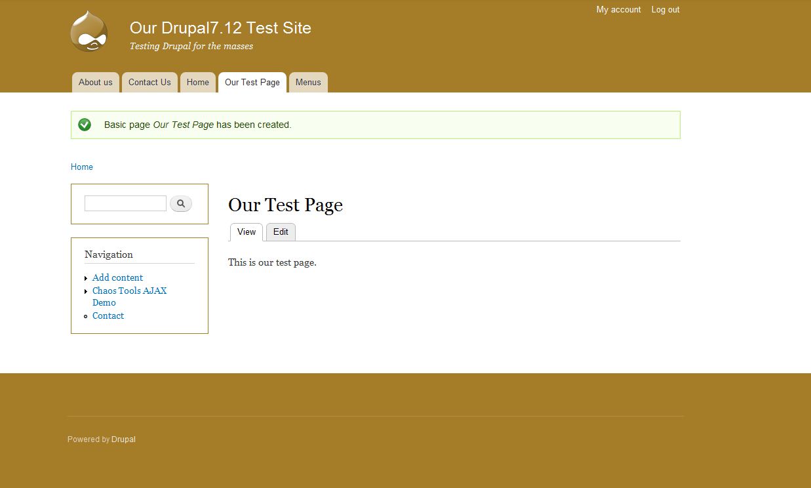Open the My account link
The height and width of the screenshot is (488, 811).
[618, 10]
